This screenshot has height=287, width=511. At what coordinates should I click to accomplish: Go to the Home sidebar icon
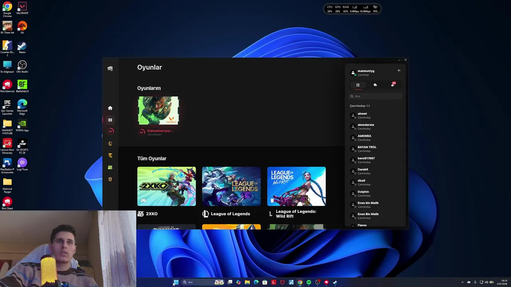click(110, 108)
